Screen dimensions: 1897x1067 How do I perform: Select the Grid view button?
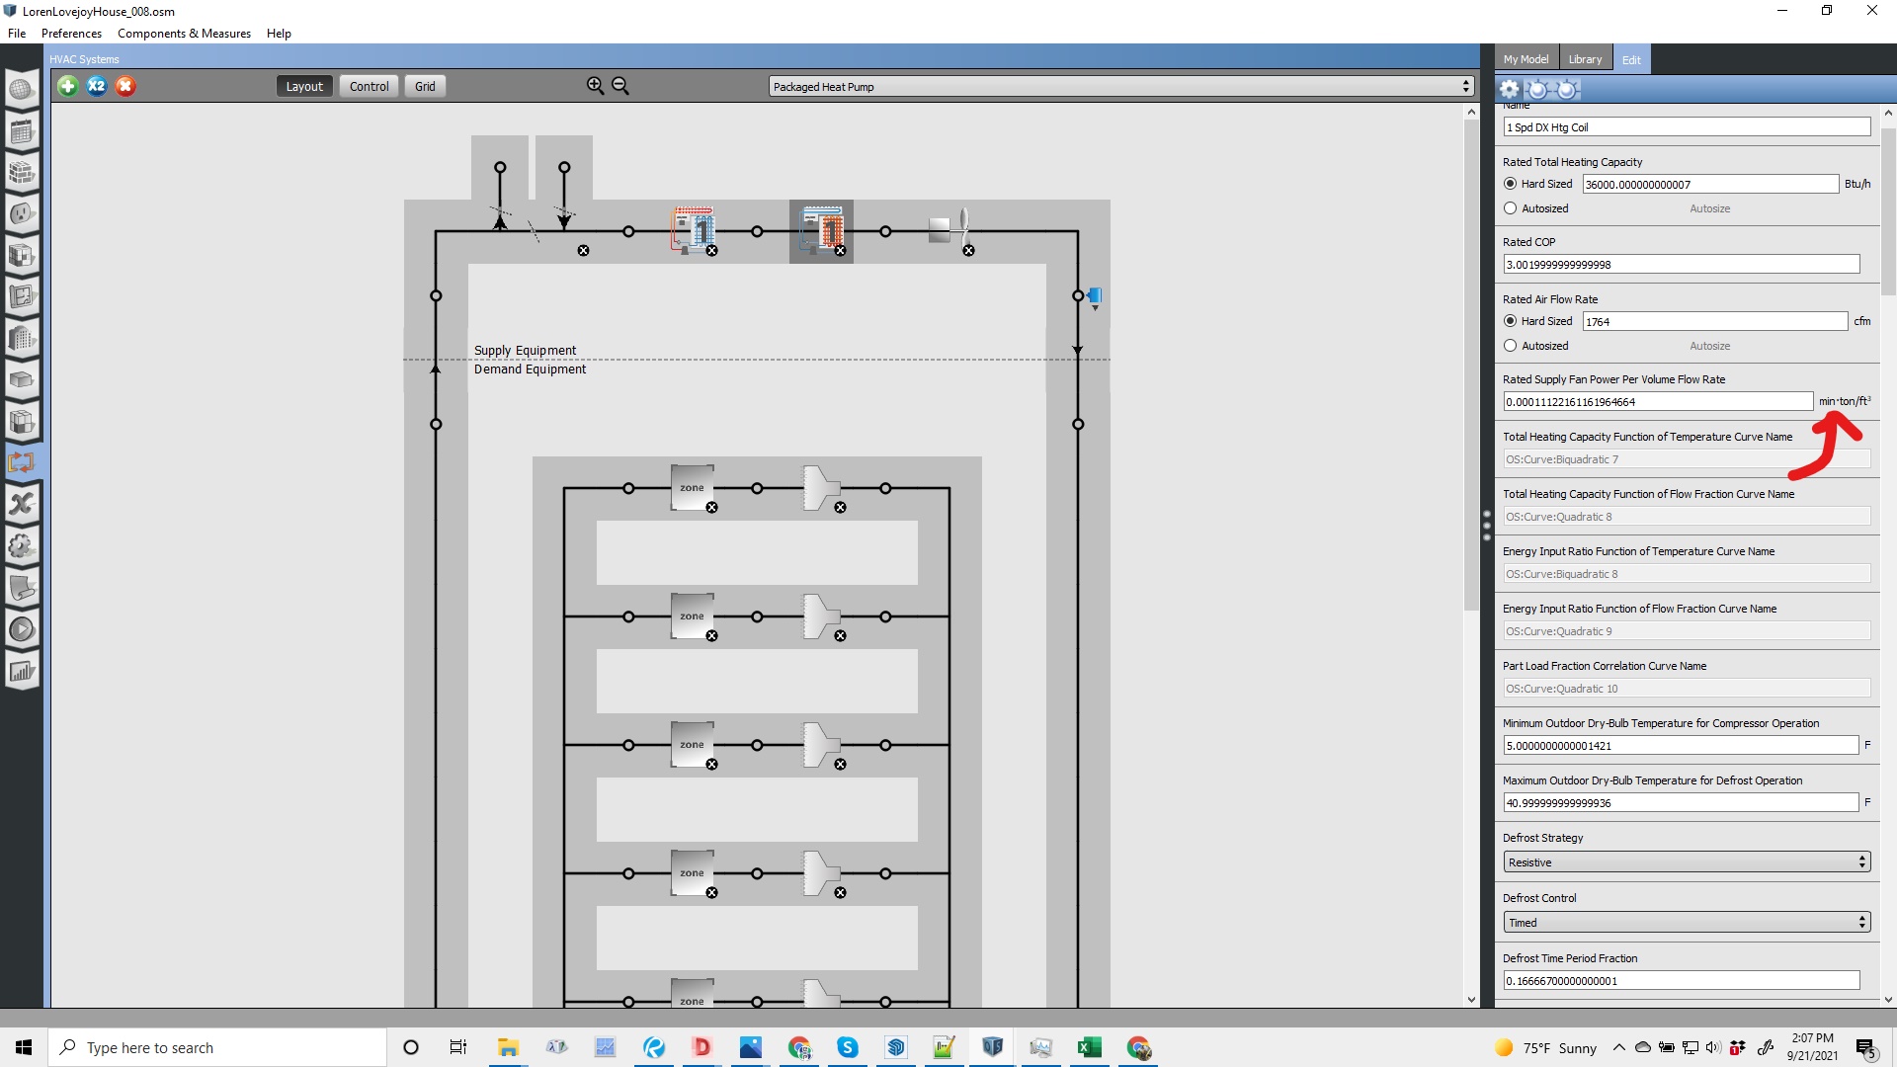point(424,86)
